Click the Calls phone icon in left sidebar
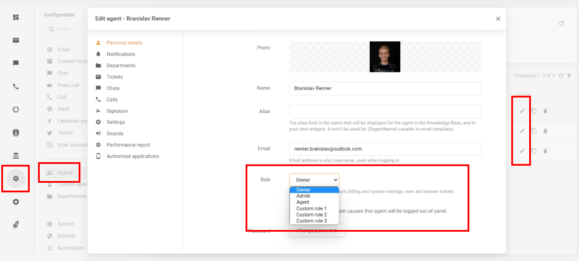Image resolution: width=579 pixels, height=261 pixels. coord(16,86)
